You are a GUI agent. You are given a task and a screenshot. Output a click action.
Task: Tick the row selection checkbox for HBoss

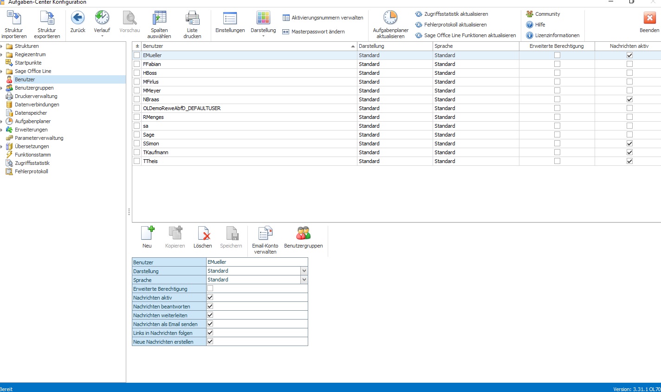pos(137,73)
